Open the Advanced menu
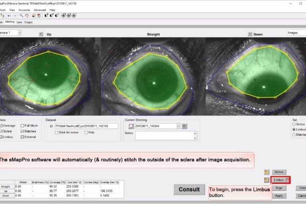The image size is (306, 204). (x=40, y=10)
